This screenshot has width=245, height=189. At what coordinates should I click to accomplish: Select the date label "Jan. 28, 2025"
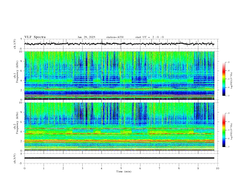86,37
